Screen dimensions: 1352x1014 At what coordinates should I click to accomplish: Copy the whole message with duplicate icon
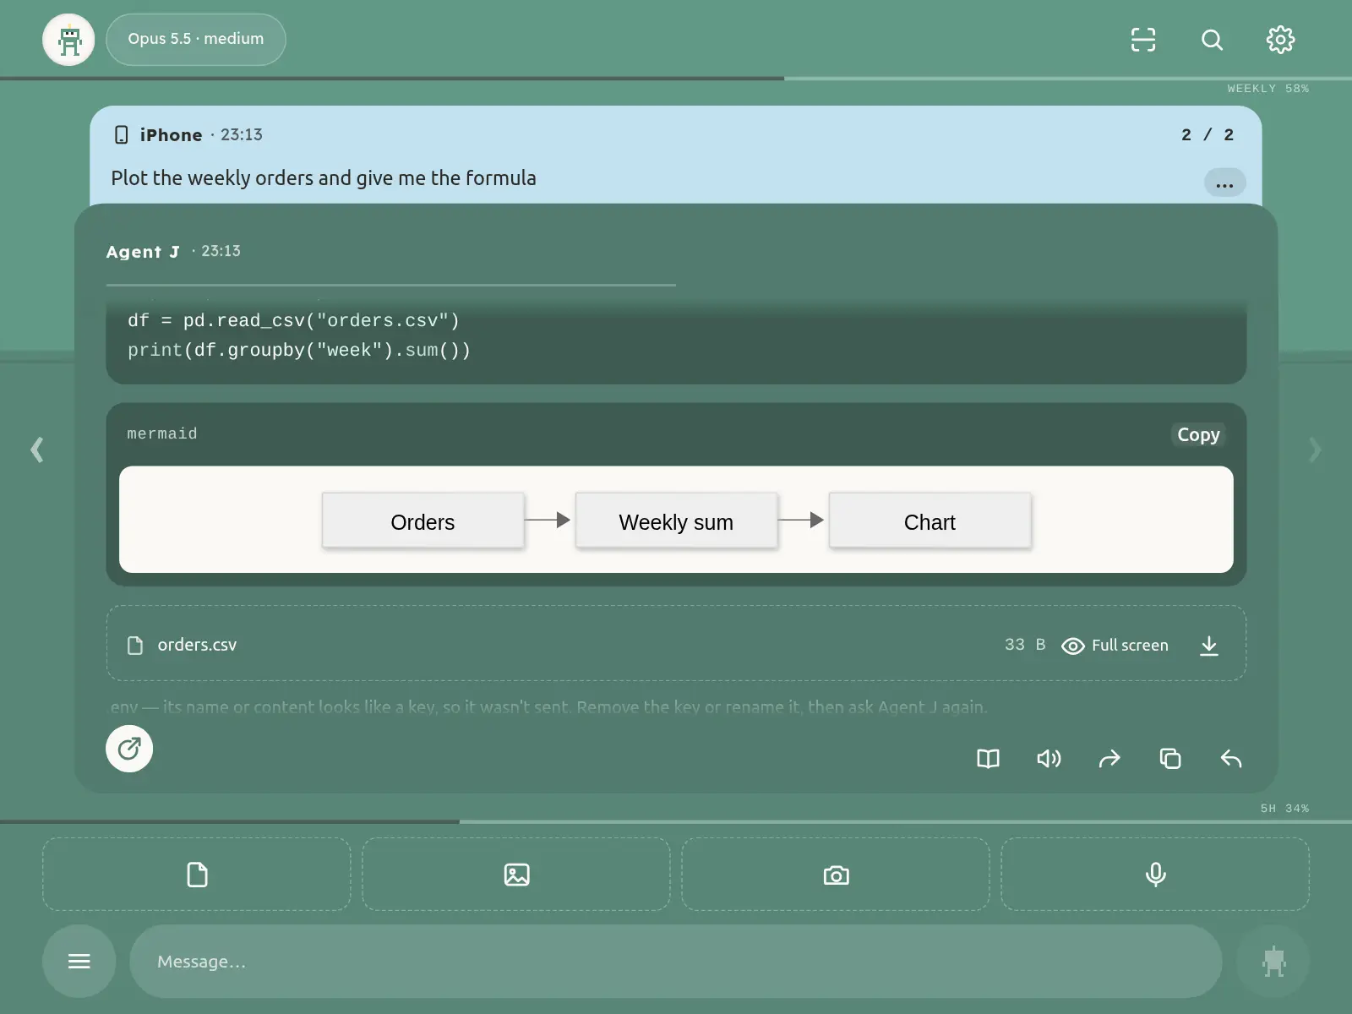(x=1170, y=759)
